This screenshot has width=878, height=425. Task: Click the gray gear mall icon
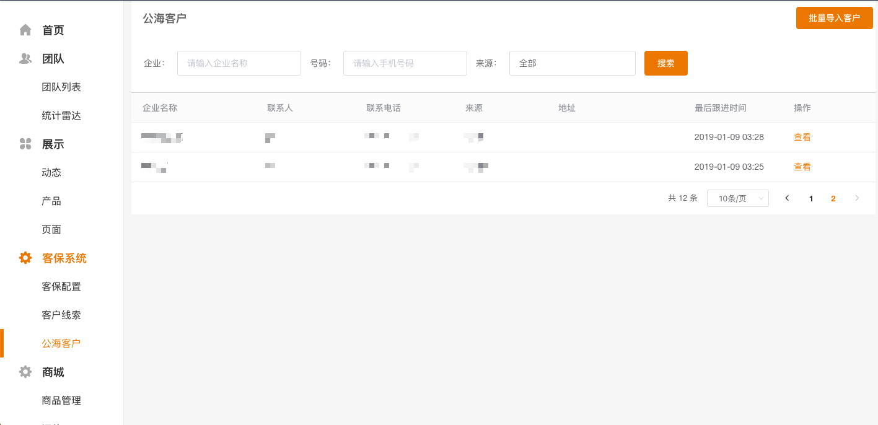pos(25,372)
